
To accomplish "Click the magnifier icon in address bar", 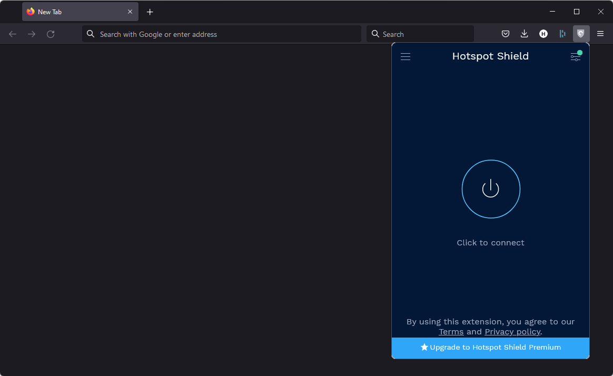I will tap(91, 34).
